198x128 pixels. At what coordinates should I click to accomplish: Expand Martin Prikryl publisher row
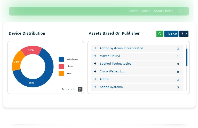click(x=95, y=56)
